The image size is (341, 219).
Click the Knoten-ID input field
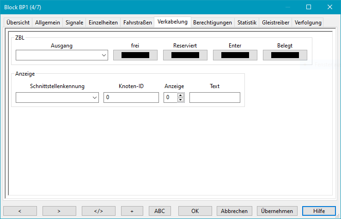(131, 98)
